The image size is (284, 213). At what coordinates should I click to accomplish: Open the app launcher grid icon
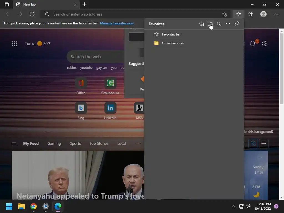point(14,44)
